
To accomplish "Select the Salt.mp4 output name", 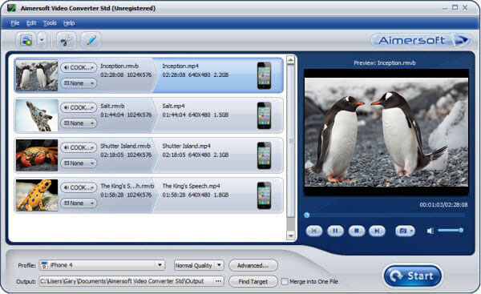I will point(174,106).
